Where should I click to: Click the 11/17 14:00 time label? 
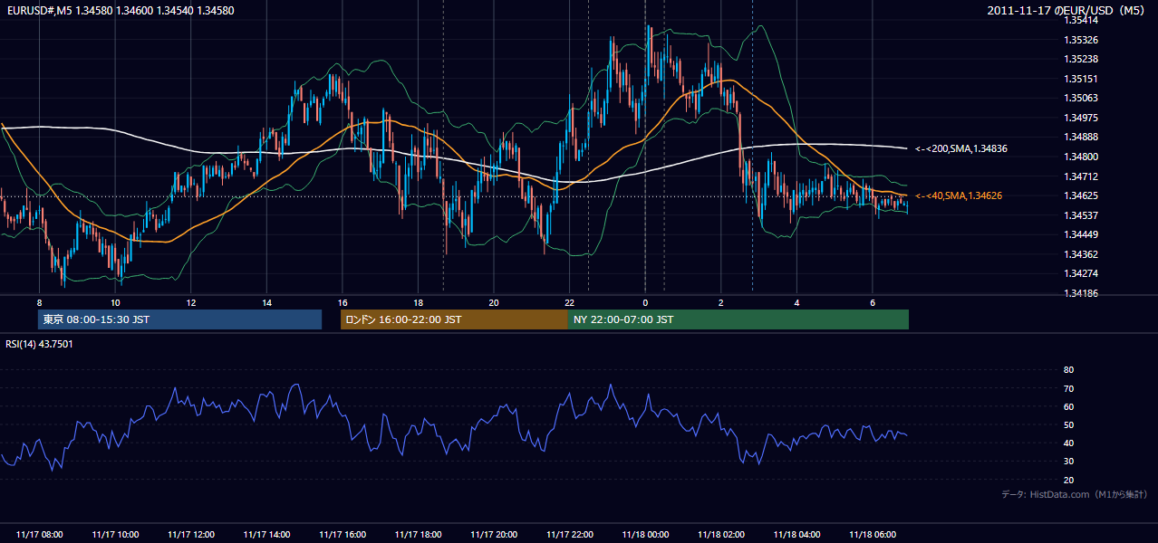266,535
